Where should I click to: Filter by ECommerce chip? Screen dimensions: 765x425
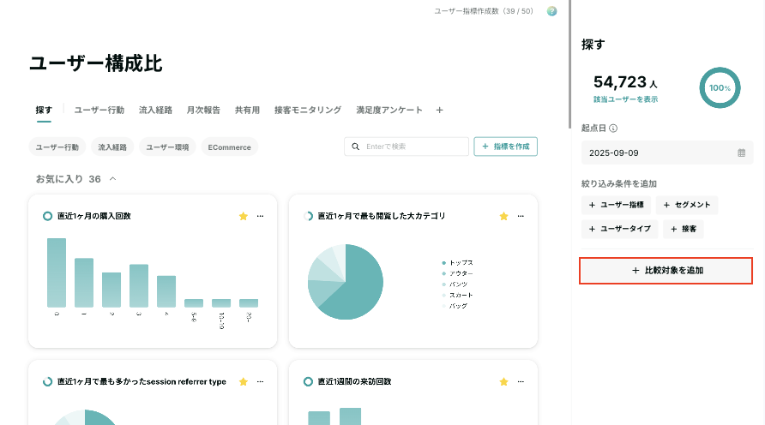pyautogui.click(x=229, y=147)
